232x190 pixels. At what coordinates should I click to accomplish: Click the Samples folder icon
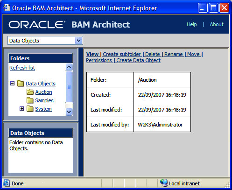[x=30, y=100]
